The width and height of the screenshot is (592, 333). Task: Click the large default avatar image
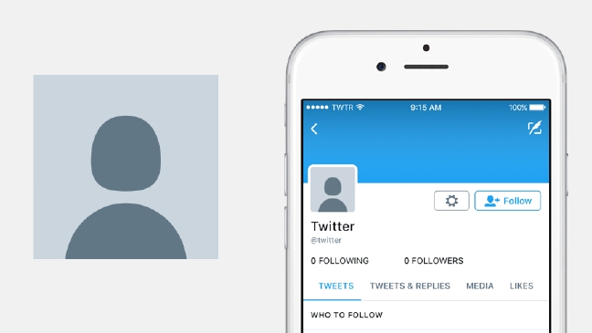[x=126, y=167]
